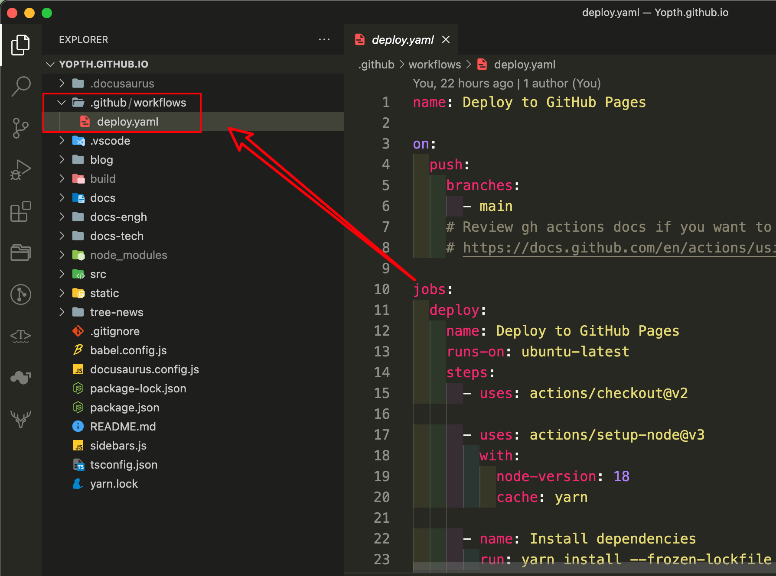Click the EXPLORER panel title
Screen dimensions: 776x576
[84, 39]
